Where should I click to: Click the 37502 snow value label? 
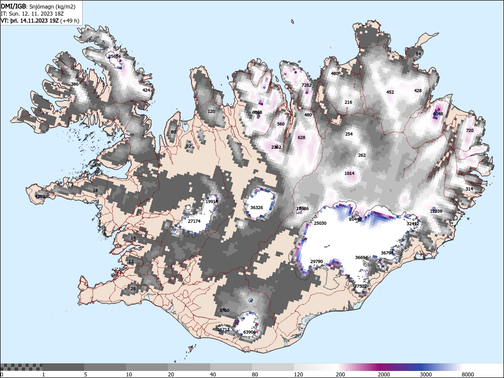point(360,286)
